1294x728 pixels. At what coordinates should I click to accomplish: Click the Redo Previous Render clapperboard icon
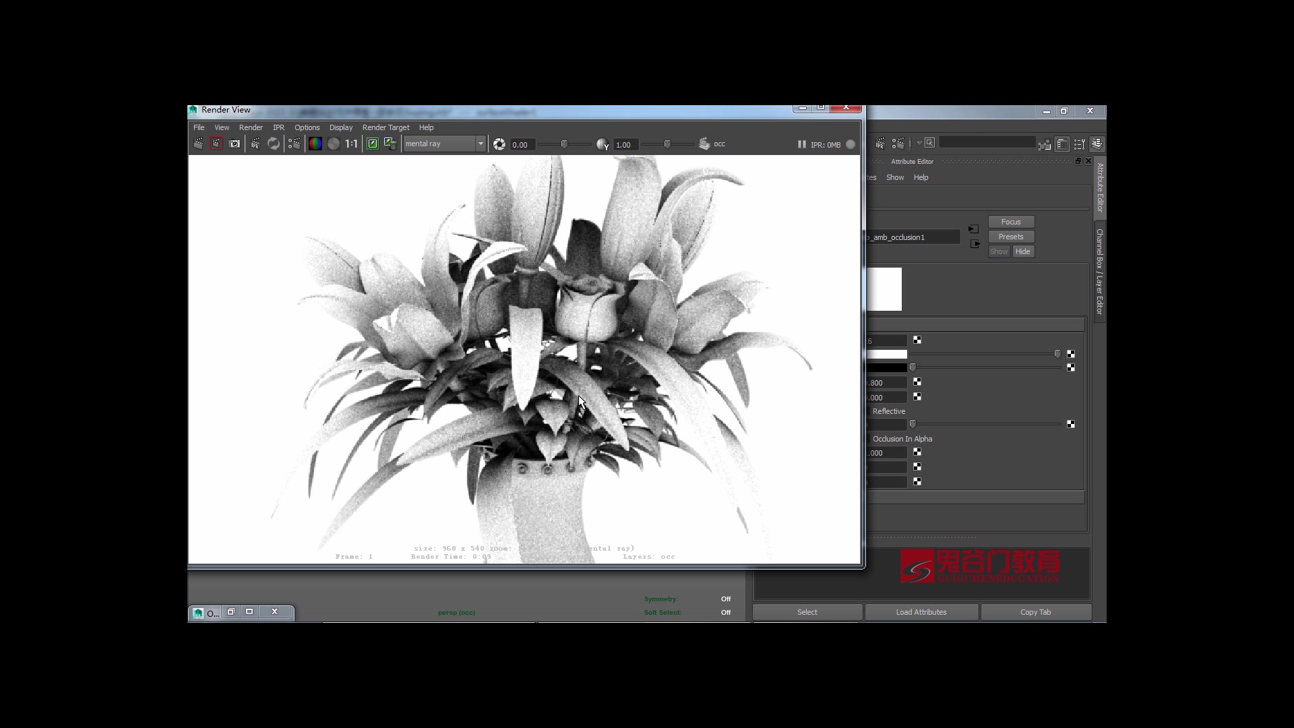click(x=198, y=144)
